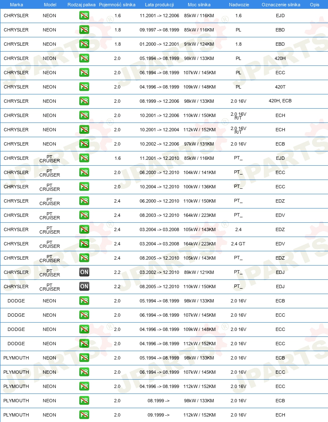Viewport: 328px width, 422px height.
Task: Select engine code 420H, ECB cell
Action: 280,101
